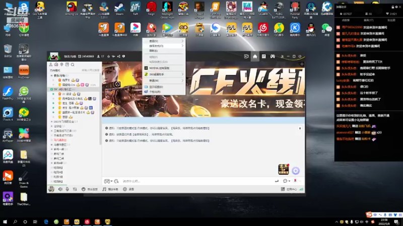This screenshot has height=226, width=403.
Task: Open the AirPlayer desktop shortcut
Action: pos(8,136)
